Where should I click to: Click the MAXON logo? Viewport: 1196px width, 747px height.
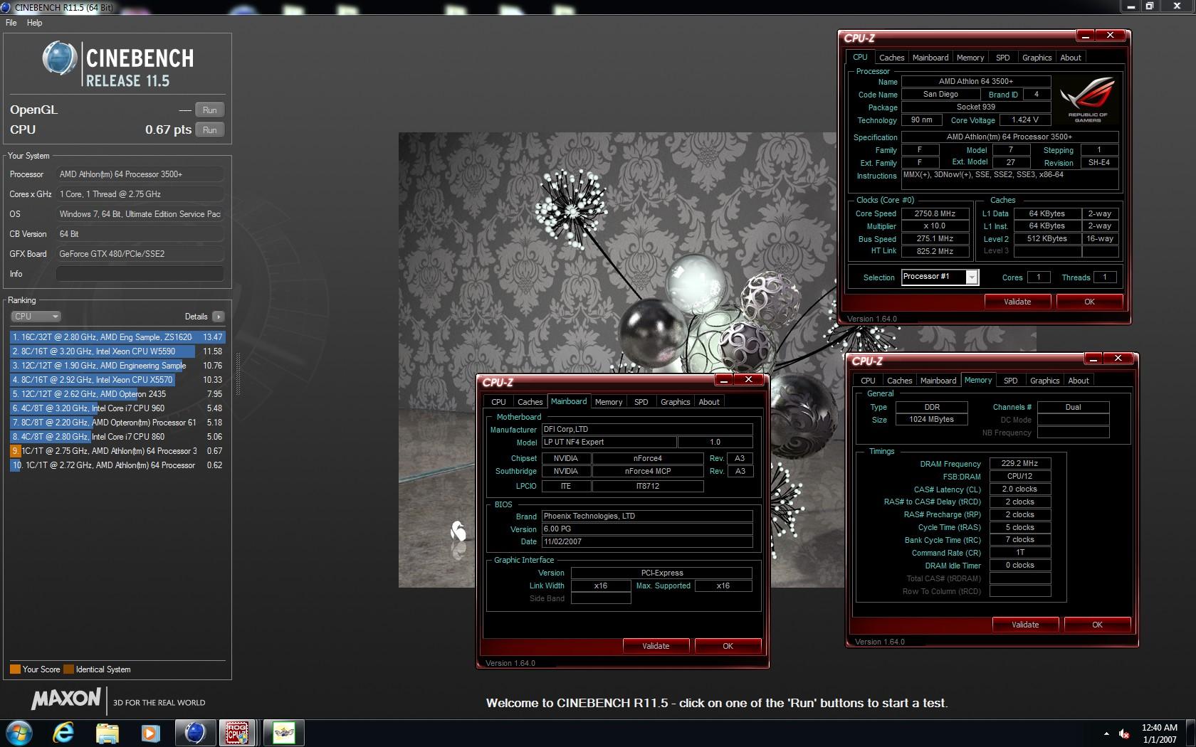pos(66,699)
